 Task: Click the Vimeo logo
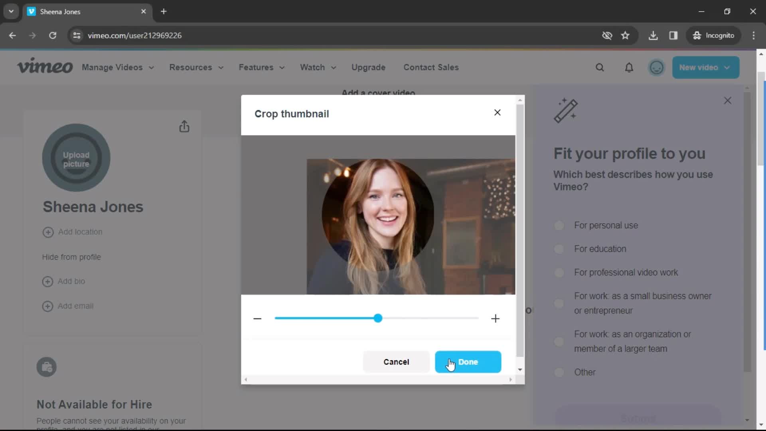click(45, 66)
